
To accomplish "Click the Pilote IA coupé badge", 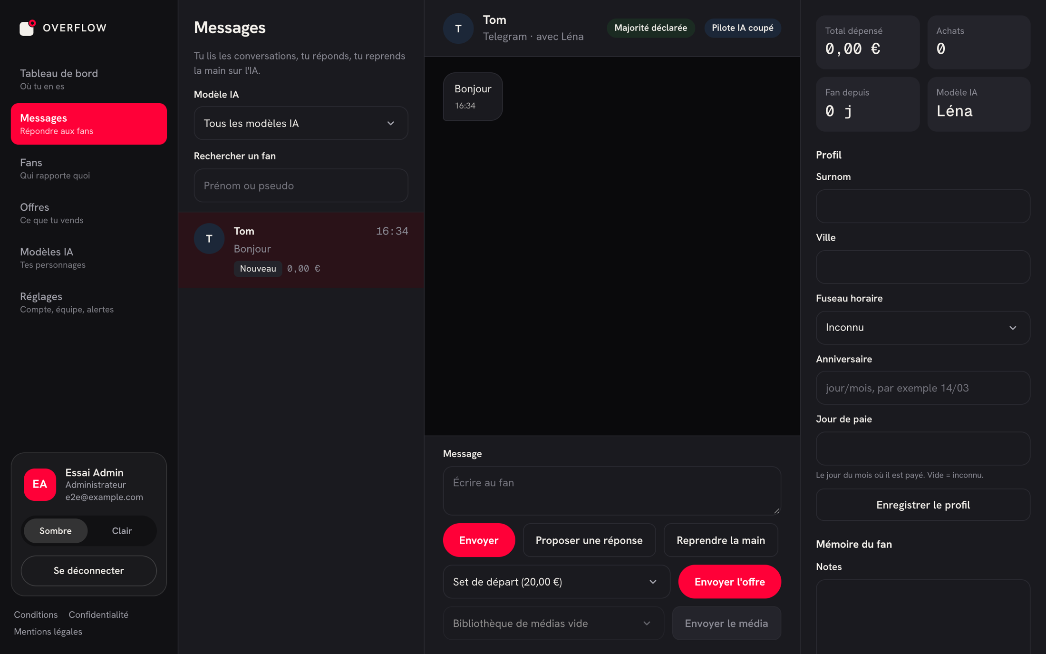I will (x=742, y=28).
